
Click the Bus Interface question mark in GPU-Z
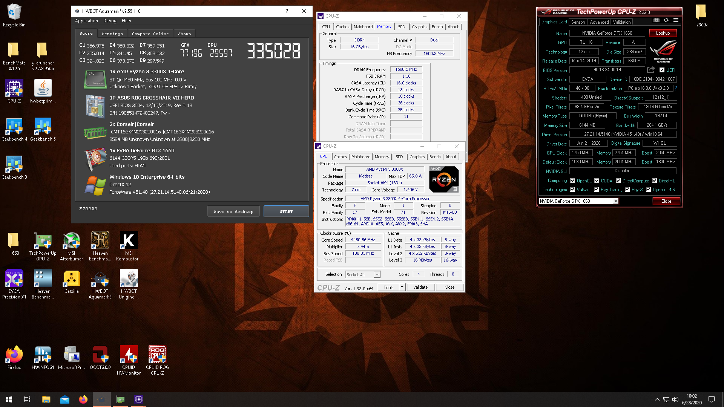pos(676,88)
